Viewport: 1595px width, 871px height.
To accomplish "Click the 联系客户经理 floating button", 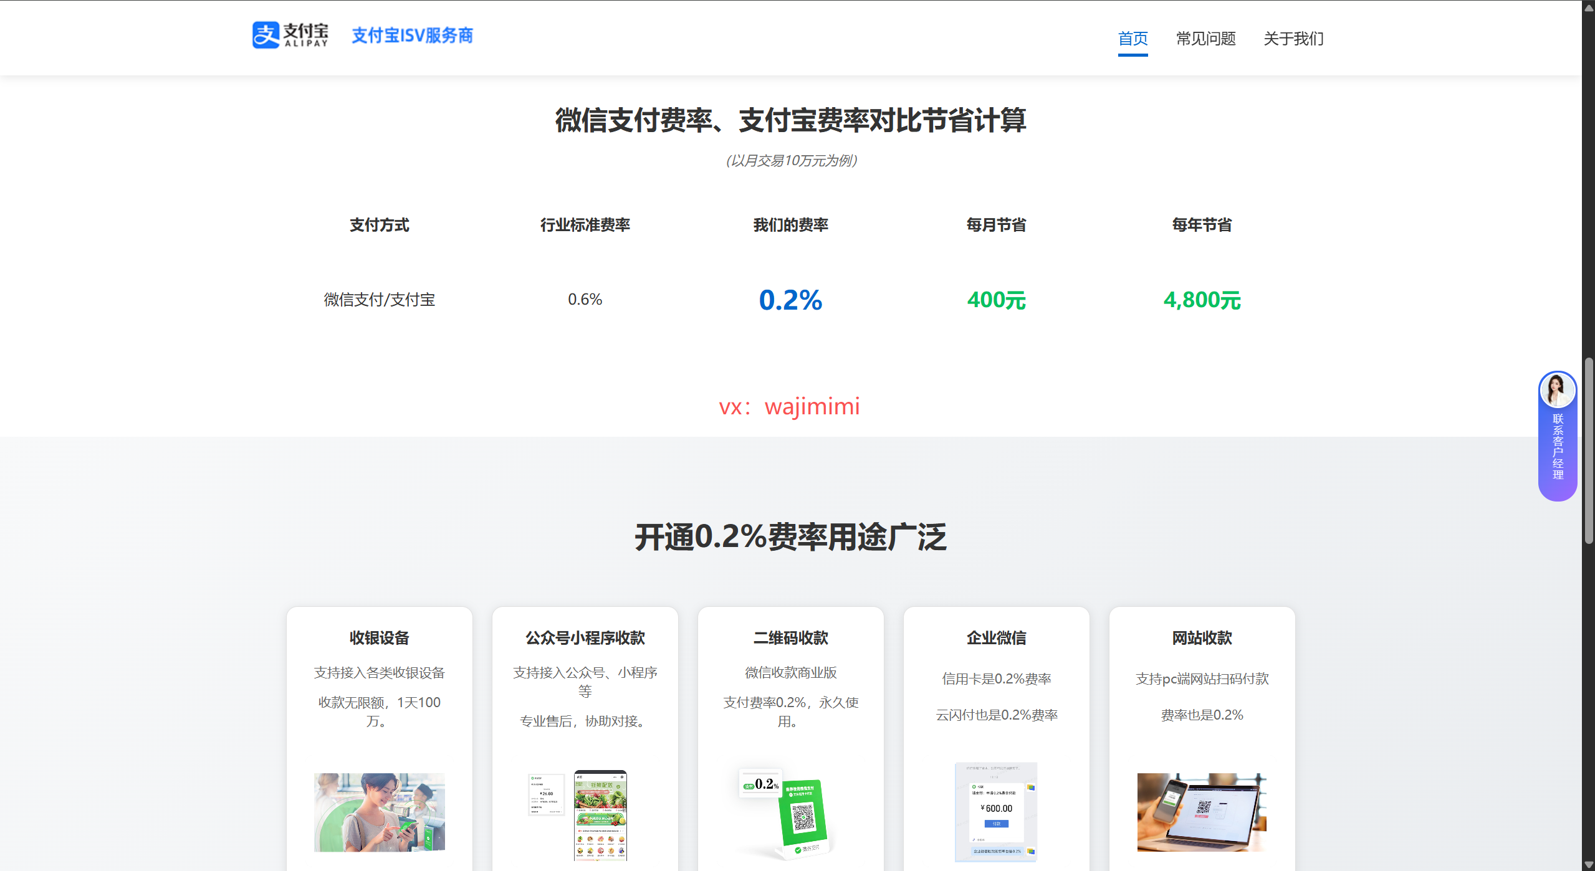I will [x=1558, y=447].
